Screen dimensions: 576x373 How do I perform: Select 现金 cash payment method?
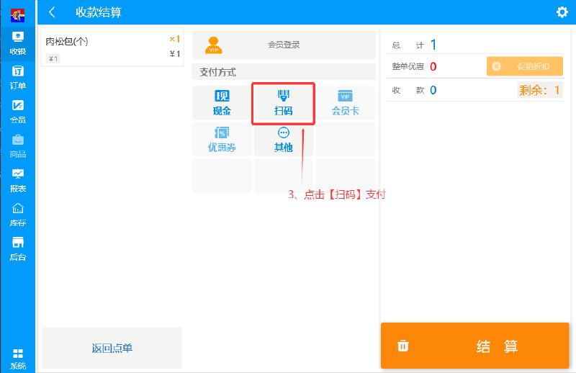click(x=222, y=103)
